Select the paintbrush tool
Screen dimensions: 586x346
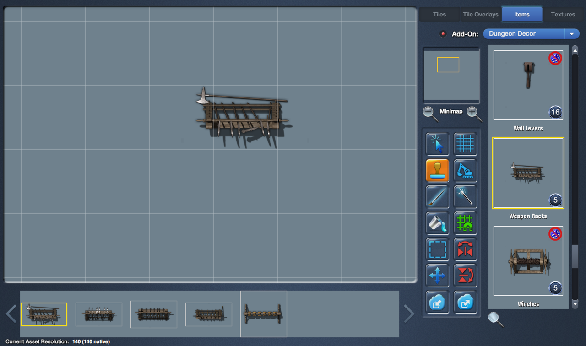437,197
